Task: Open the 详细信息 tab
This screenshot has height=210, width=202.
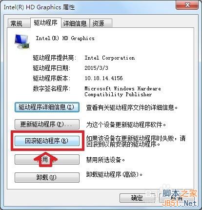Action: coord(75,23)
